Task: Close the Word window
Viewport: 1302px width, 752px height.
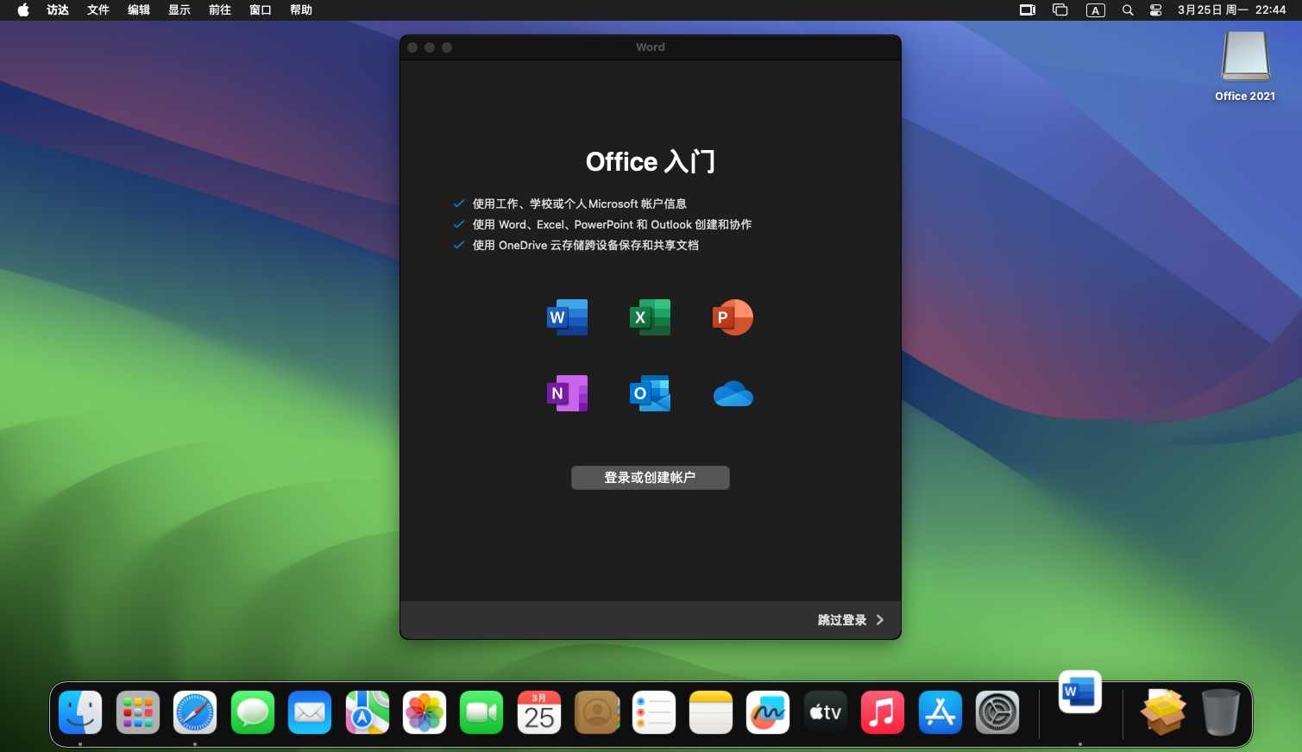Action: point(412,47)
